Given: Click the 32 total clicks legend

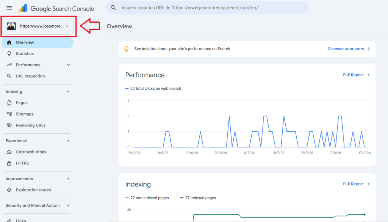Looking at the screenshot, I should [x=153, y=89].
